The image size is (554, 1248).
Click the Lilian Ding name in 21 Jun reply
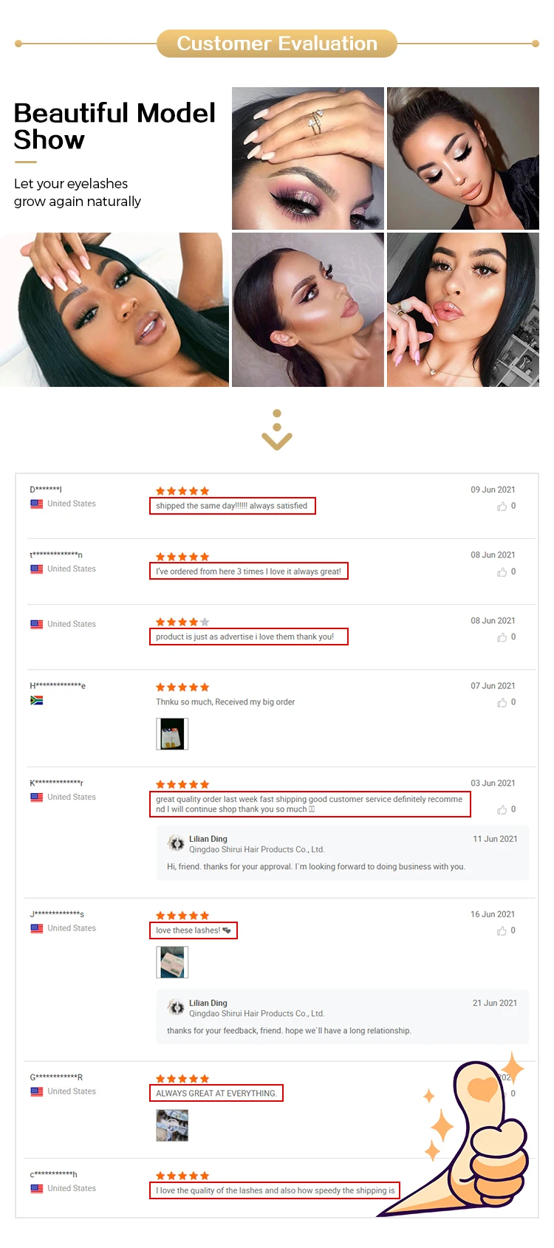pyautogui.click(x=208, y=1004)
